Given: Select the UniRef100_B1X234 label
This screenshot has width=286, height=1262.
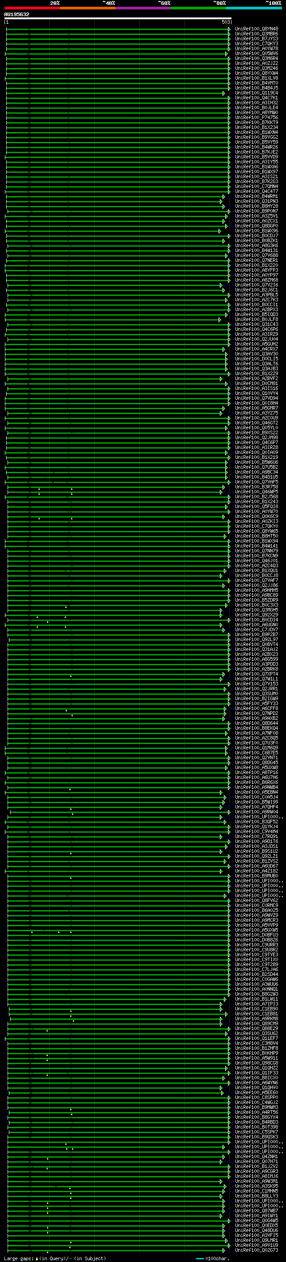Looking at the screenshot, I should [x=257, y=128].
